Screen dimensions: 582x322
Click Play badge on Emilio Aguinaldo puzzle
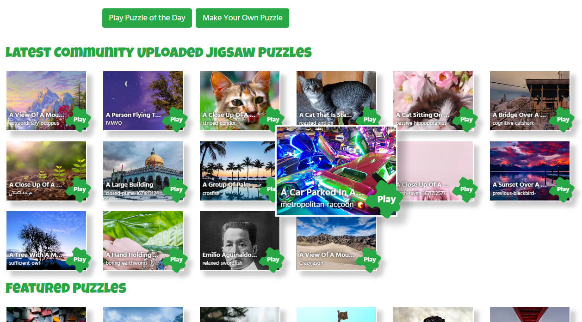(x=273, y=259)
